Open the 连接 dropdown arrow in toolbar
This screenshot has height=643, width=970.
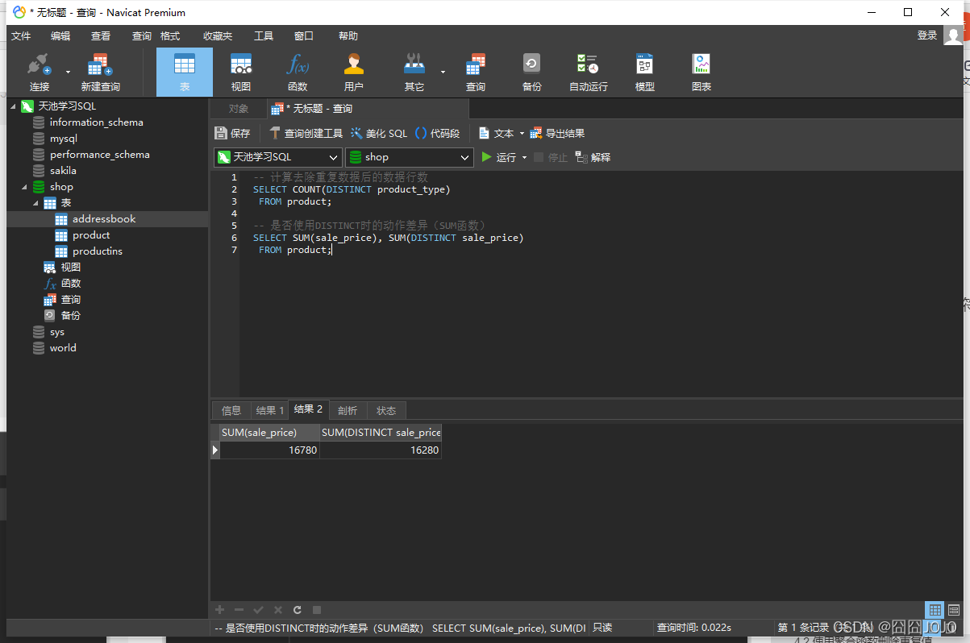(68, 73)
